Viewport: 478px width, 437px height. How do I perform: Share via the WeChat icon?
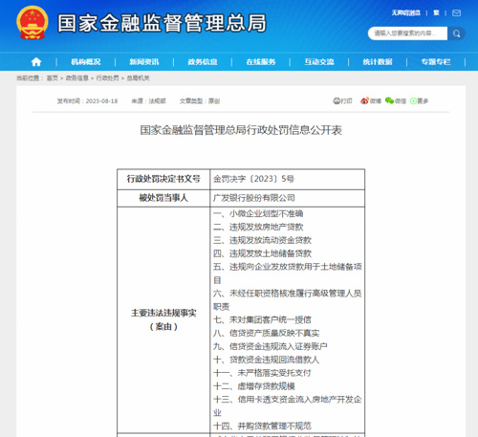pos(389,100)
